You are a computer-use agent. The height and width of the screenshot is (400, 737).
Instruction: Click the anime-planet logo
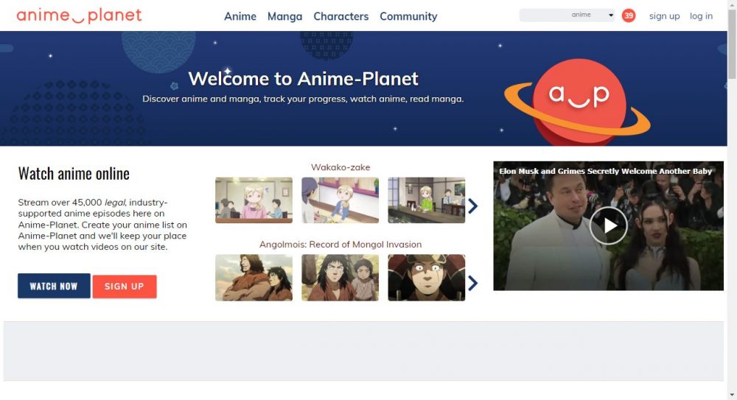click(x=79, y=16)
